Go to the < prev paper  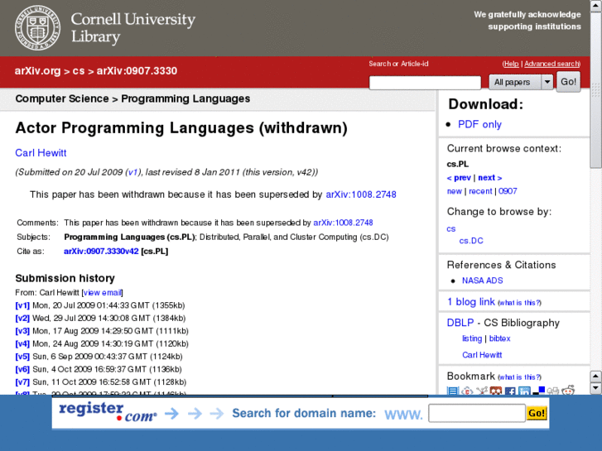click(459, 178)
